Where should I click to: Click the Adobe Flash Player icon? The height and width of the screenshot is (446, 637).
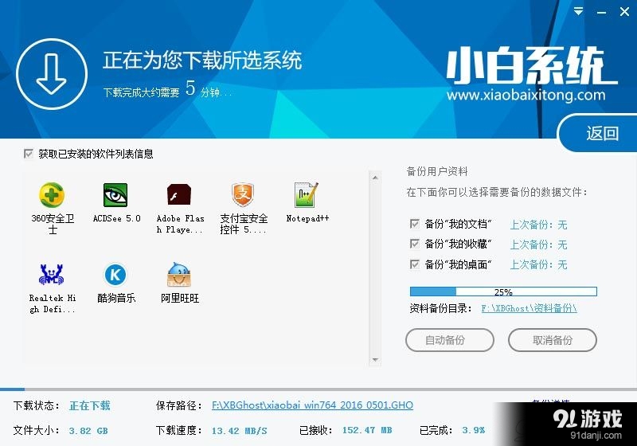[179, 195]
